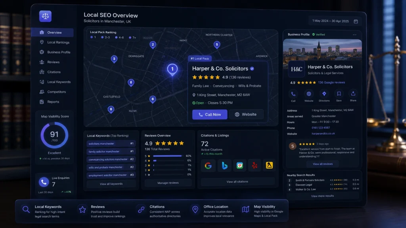Click View more results
This screenshot has height=228, width=406.
point(322,196)
